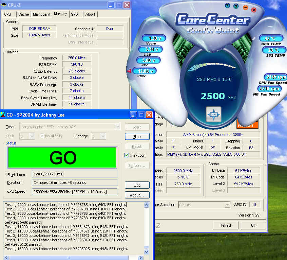
Task: Click the Exit button in SP2004
Action: 137,185
